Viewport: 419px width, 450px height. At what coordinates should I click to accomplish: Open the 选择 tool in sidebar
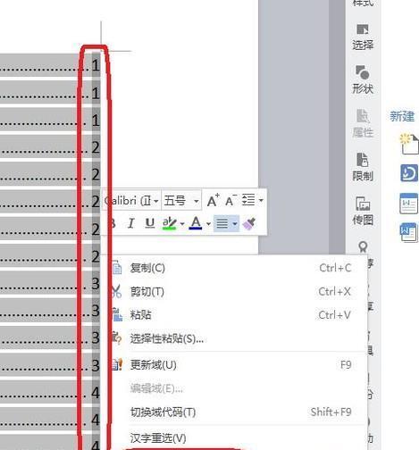coord(363,37)
